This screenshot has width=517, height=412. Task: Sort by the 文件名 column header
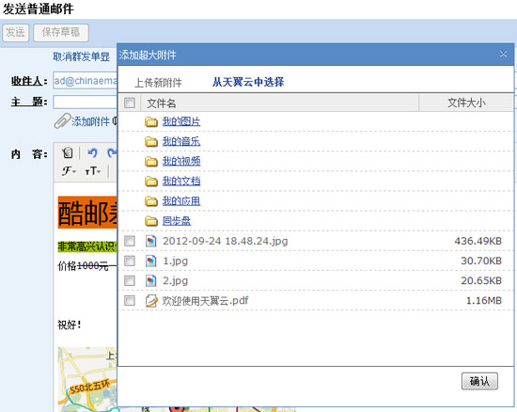click(279, 103)
